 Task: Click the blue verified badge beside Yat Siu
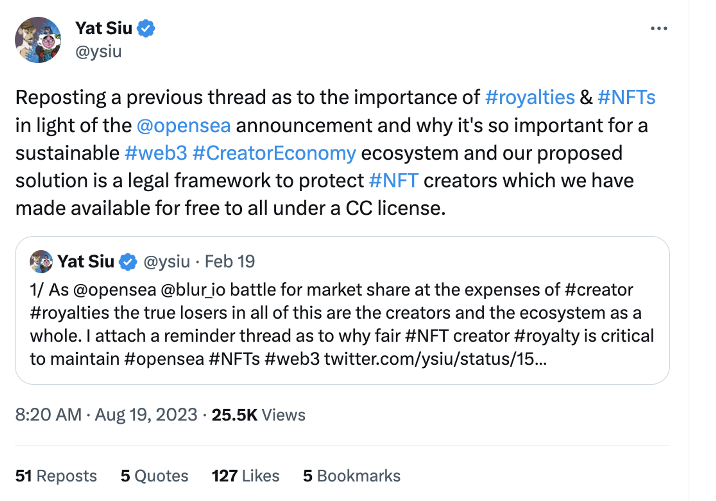tap(146, 29)
